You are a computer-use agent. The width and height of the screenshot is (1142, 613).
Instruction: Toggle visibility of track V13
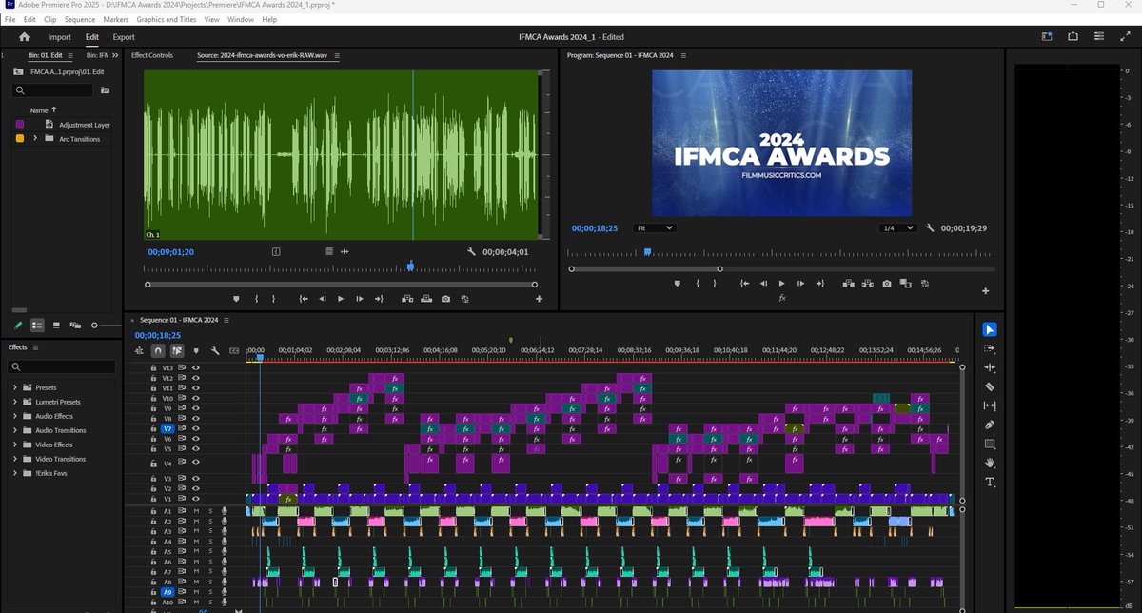196,367
